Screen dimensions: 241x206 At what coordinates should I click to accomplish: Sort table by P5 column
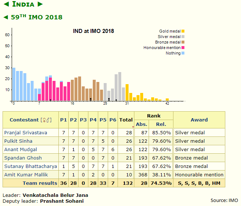pos(103,120)
